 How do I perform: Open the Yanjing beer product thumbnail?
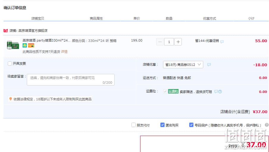point(13,45)
